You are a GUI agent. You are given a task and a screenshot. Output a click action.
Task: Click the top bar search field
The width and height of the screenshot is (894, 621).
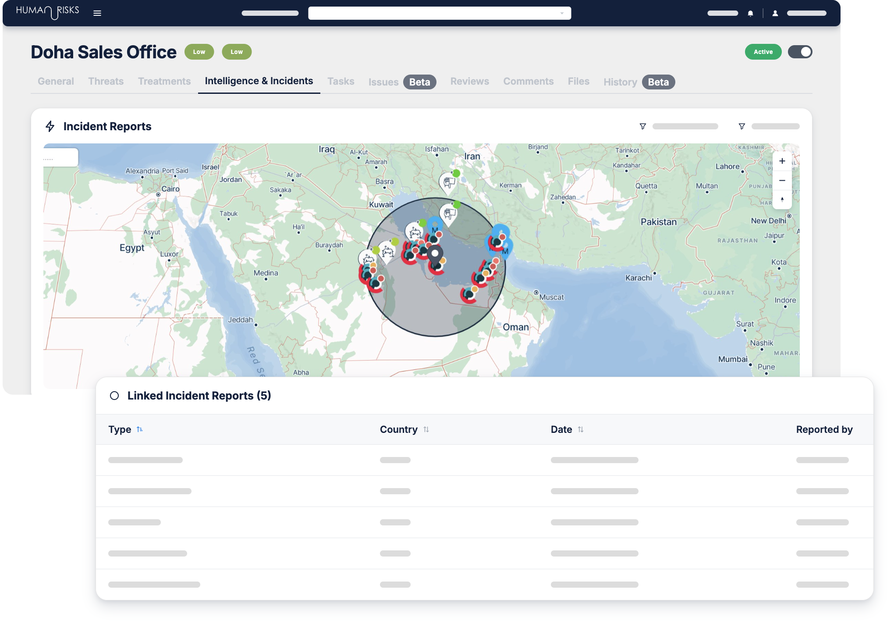pyautogui.click(x=440, y=13)
